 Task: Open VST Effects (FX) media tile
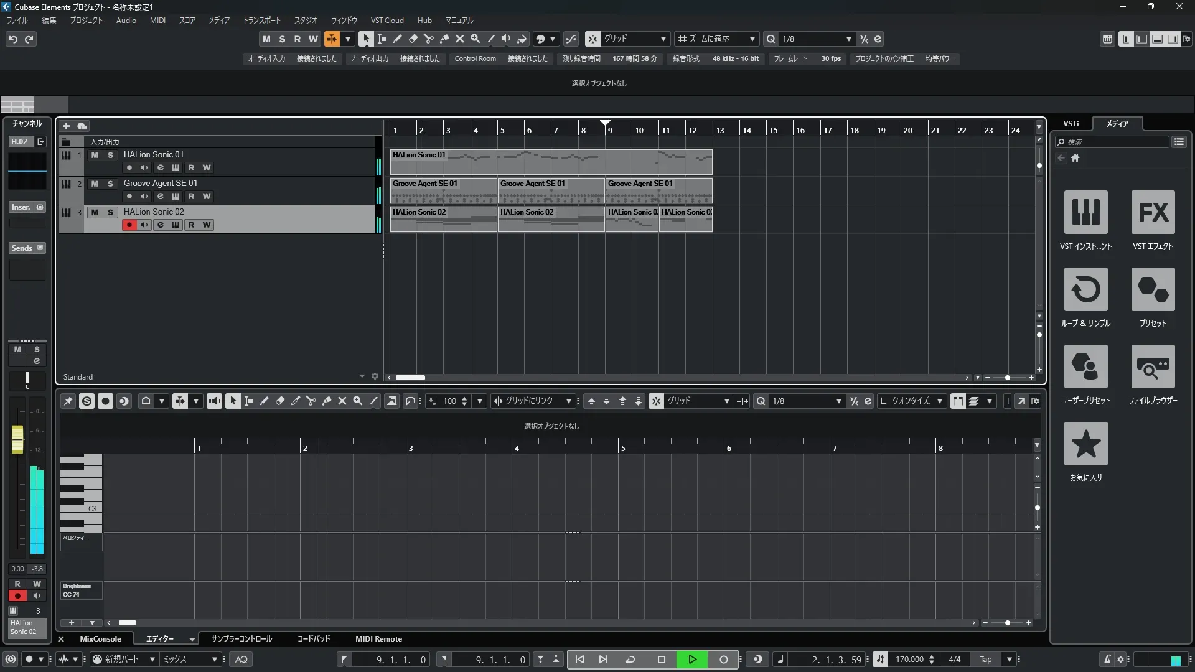1153,212
